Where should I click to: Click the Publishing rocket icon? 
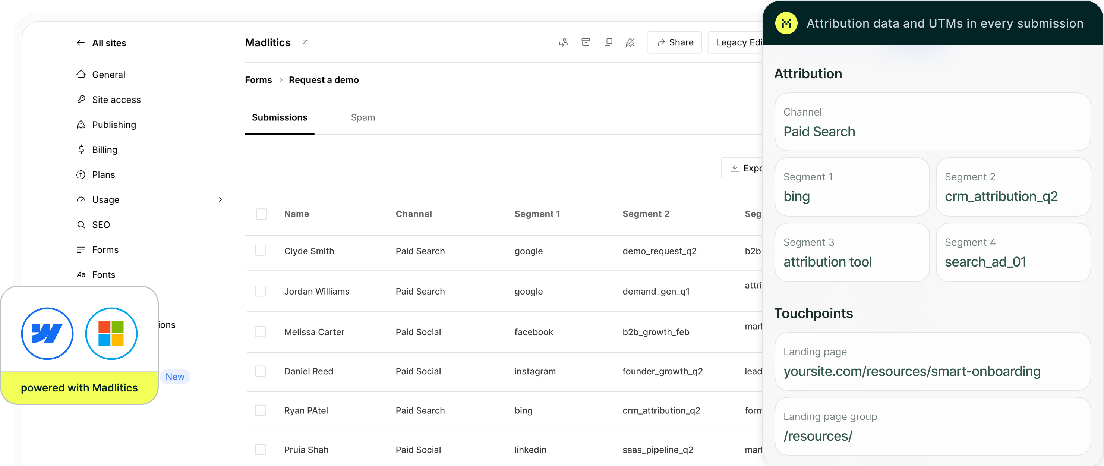tap(81, 125)
